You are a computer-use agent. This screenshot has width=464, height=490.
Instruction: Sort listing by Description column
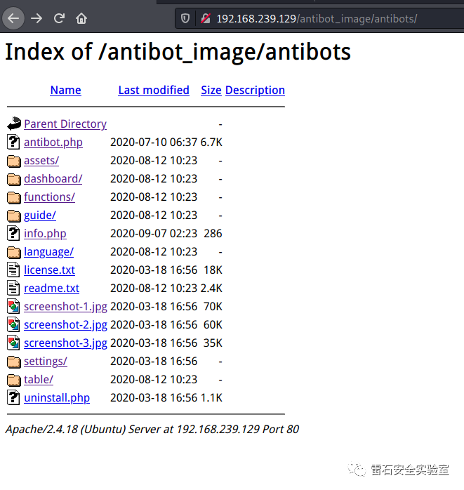pos(255,90)
